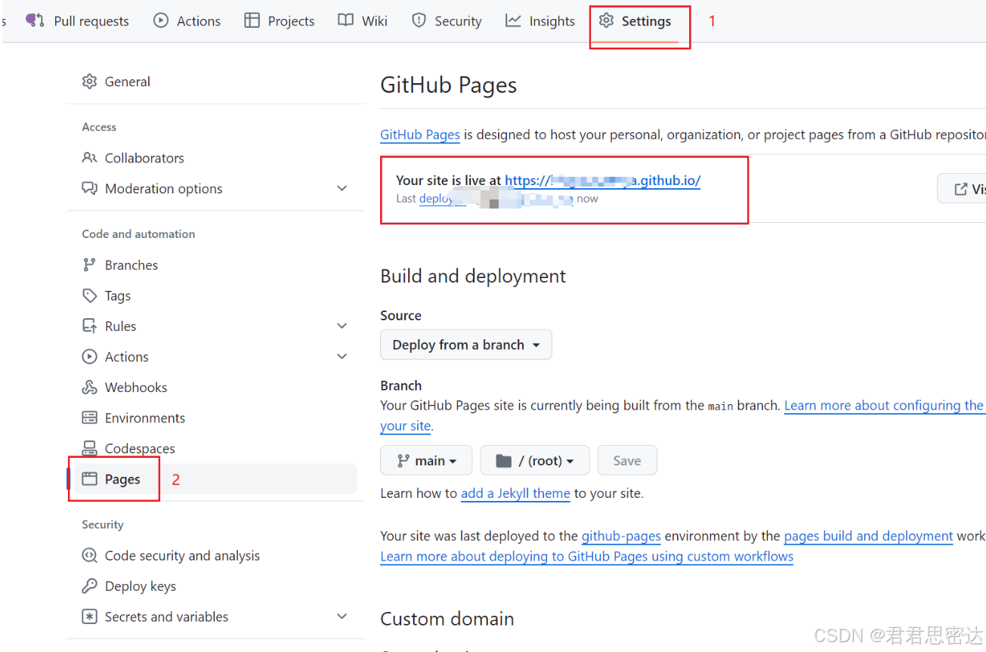The image size is (986, 652).
Task: Click the Code security and analysis icon
Action: tap(90, 555)
